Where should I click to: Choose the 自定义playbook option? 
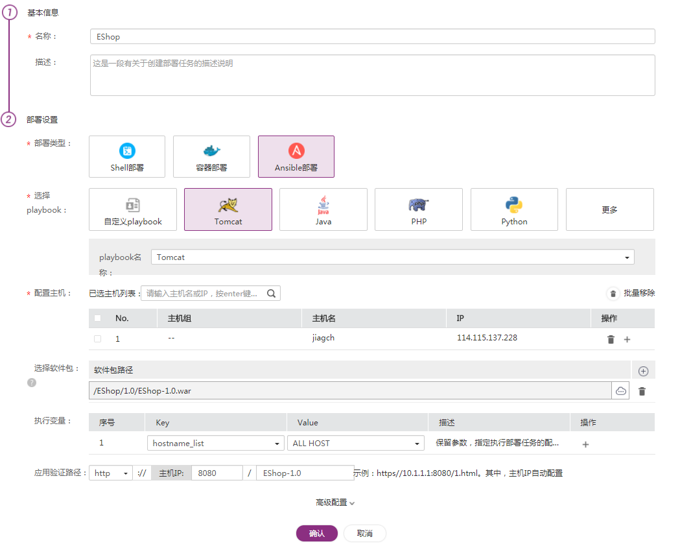click(x=133, y=209)
